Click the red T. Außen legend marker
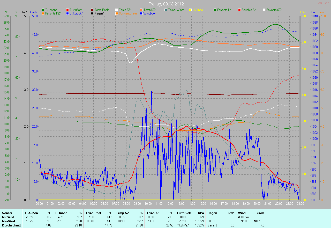Image resolution: width=331 pixels, height=228 pixels. coord(67,10)
